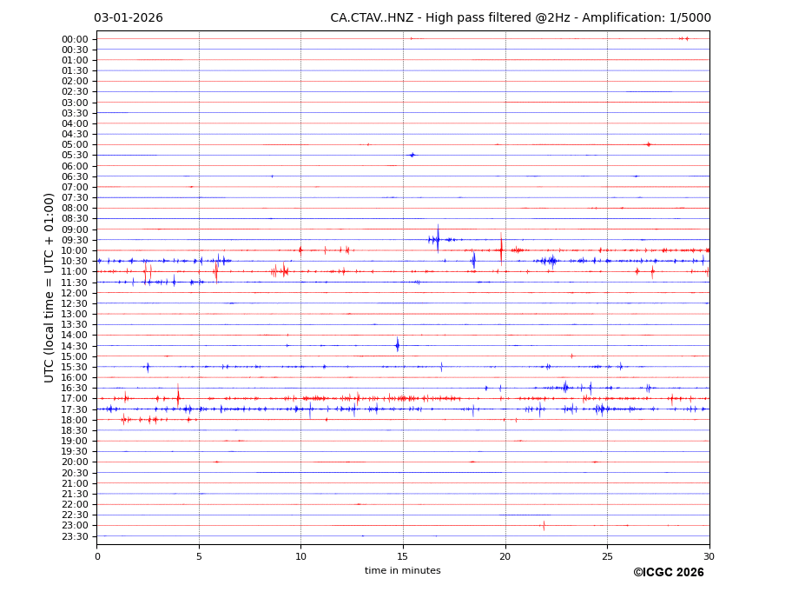Image resolution: width=805 pixels, height=605 pixels.
Task: Select the 17:00 time row label
Action: (x=75, y=399)
